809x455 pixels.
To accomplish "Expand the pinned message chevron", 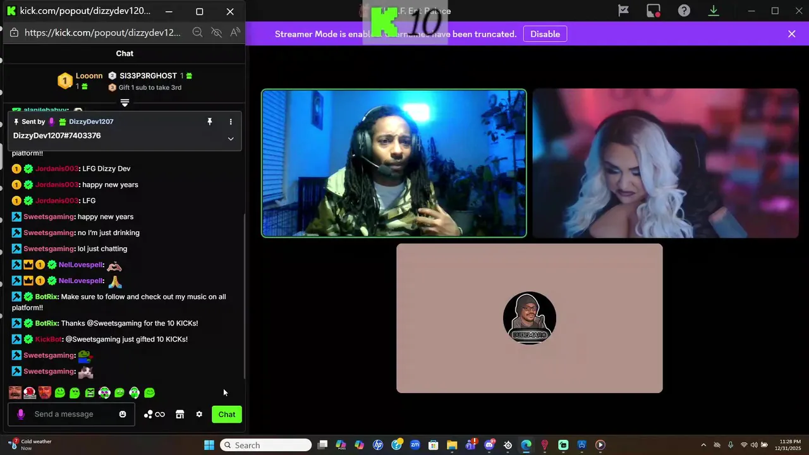I will (231, 138).
